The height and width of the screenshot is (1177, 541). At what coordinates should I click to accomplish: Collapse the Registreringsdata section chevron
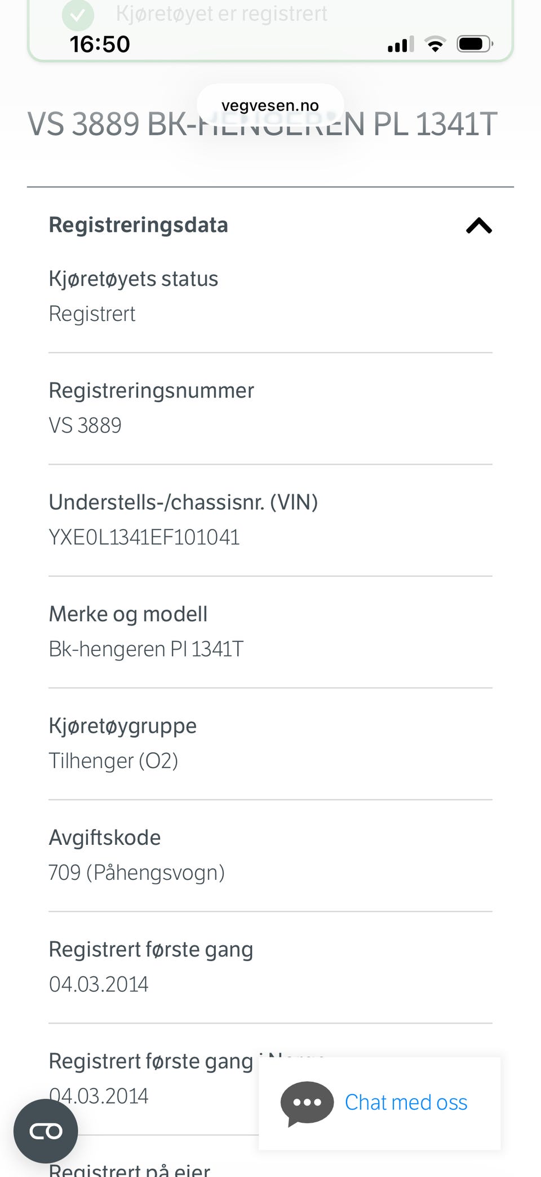[x=478, y=226]
